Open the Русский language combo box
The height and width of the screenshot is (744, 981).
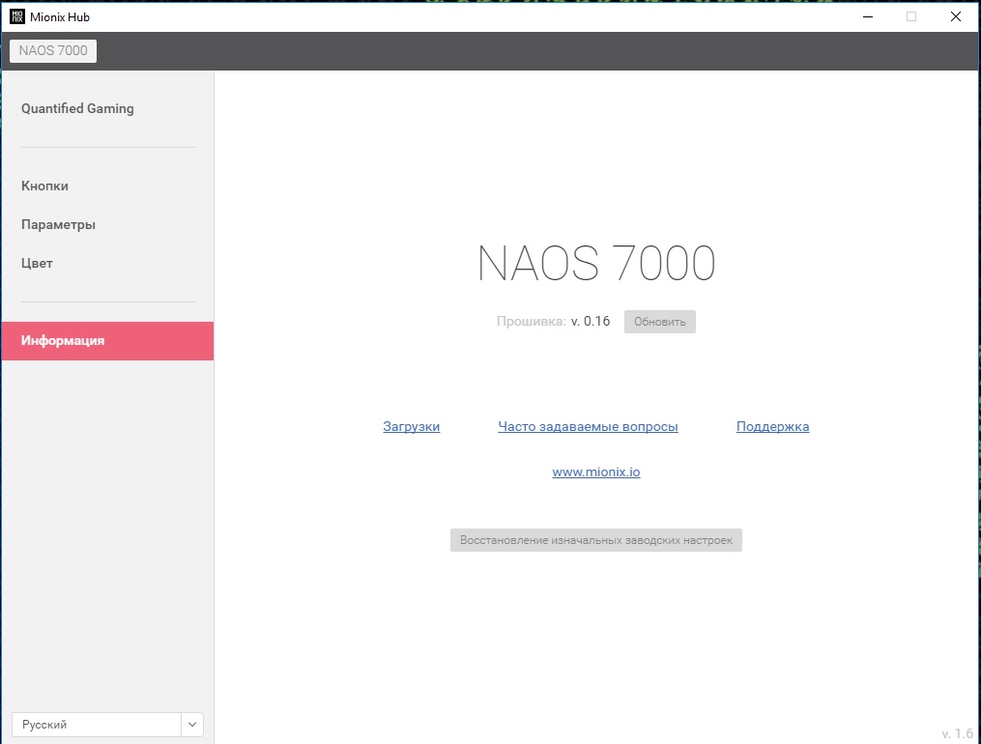(107, 724)
